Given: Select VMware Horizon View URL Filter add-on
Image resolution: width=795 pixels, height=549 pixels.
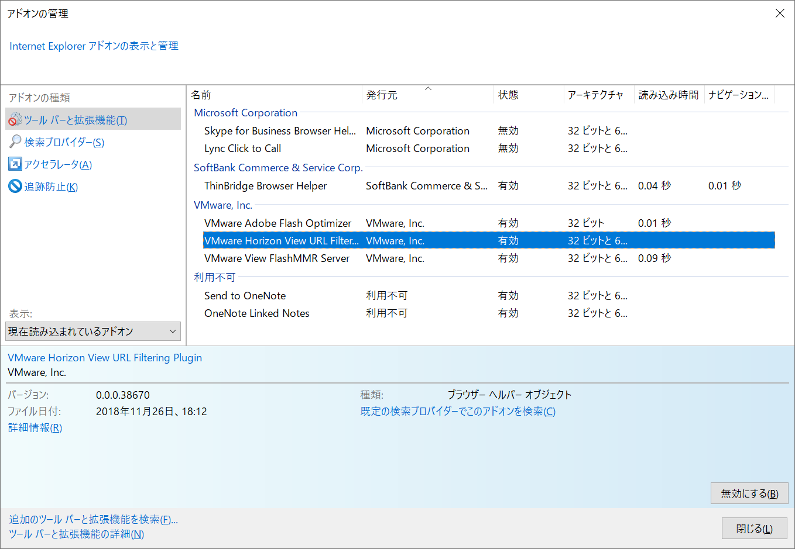Looking at the screenshot, I should [x=489, y=240].
